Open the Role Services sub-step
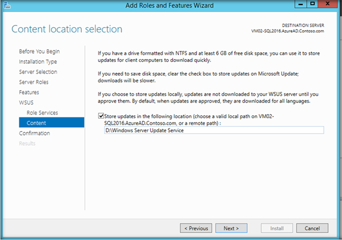 point(42,113)
